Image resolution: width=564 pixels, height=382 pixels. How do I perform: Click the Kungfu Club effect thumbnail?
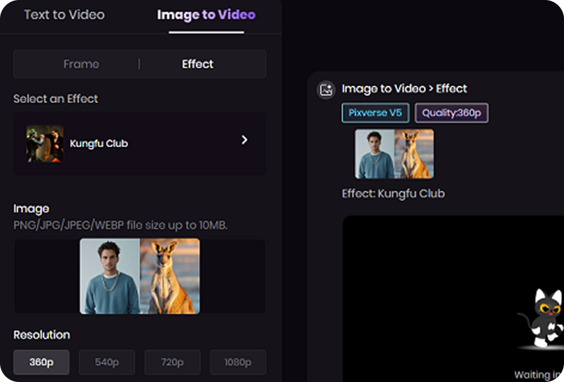tap(45, 143)
